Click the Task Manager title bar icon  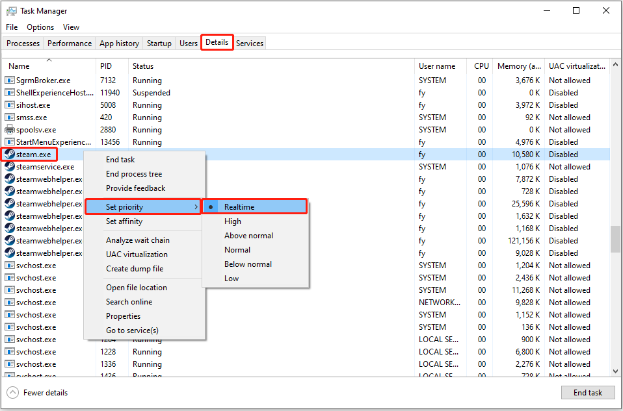[x=12, y=11]
